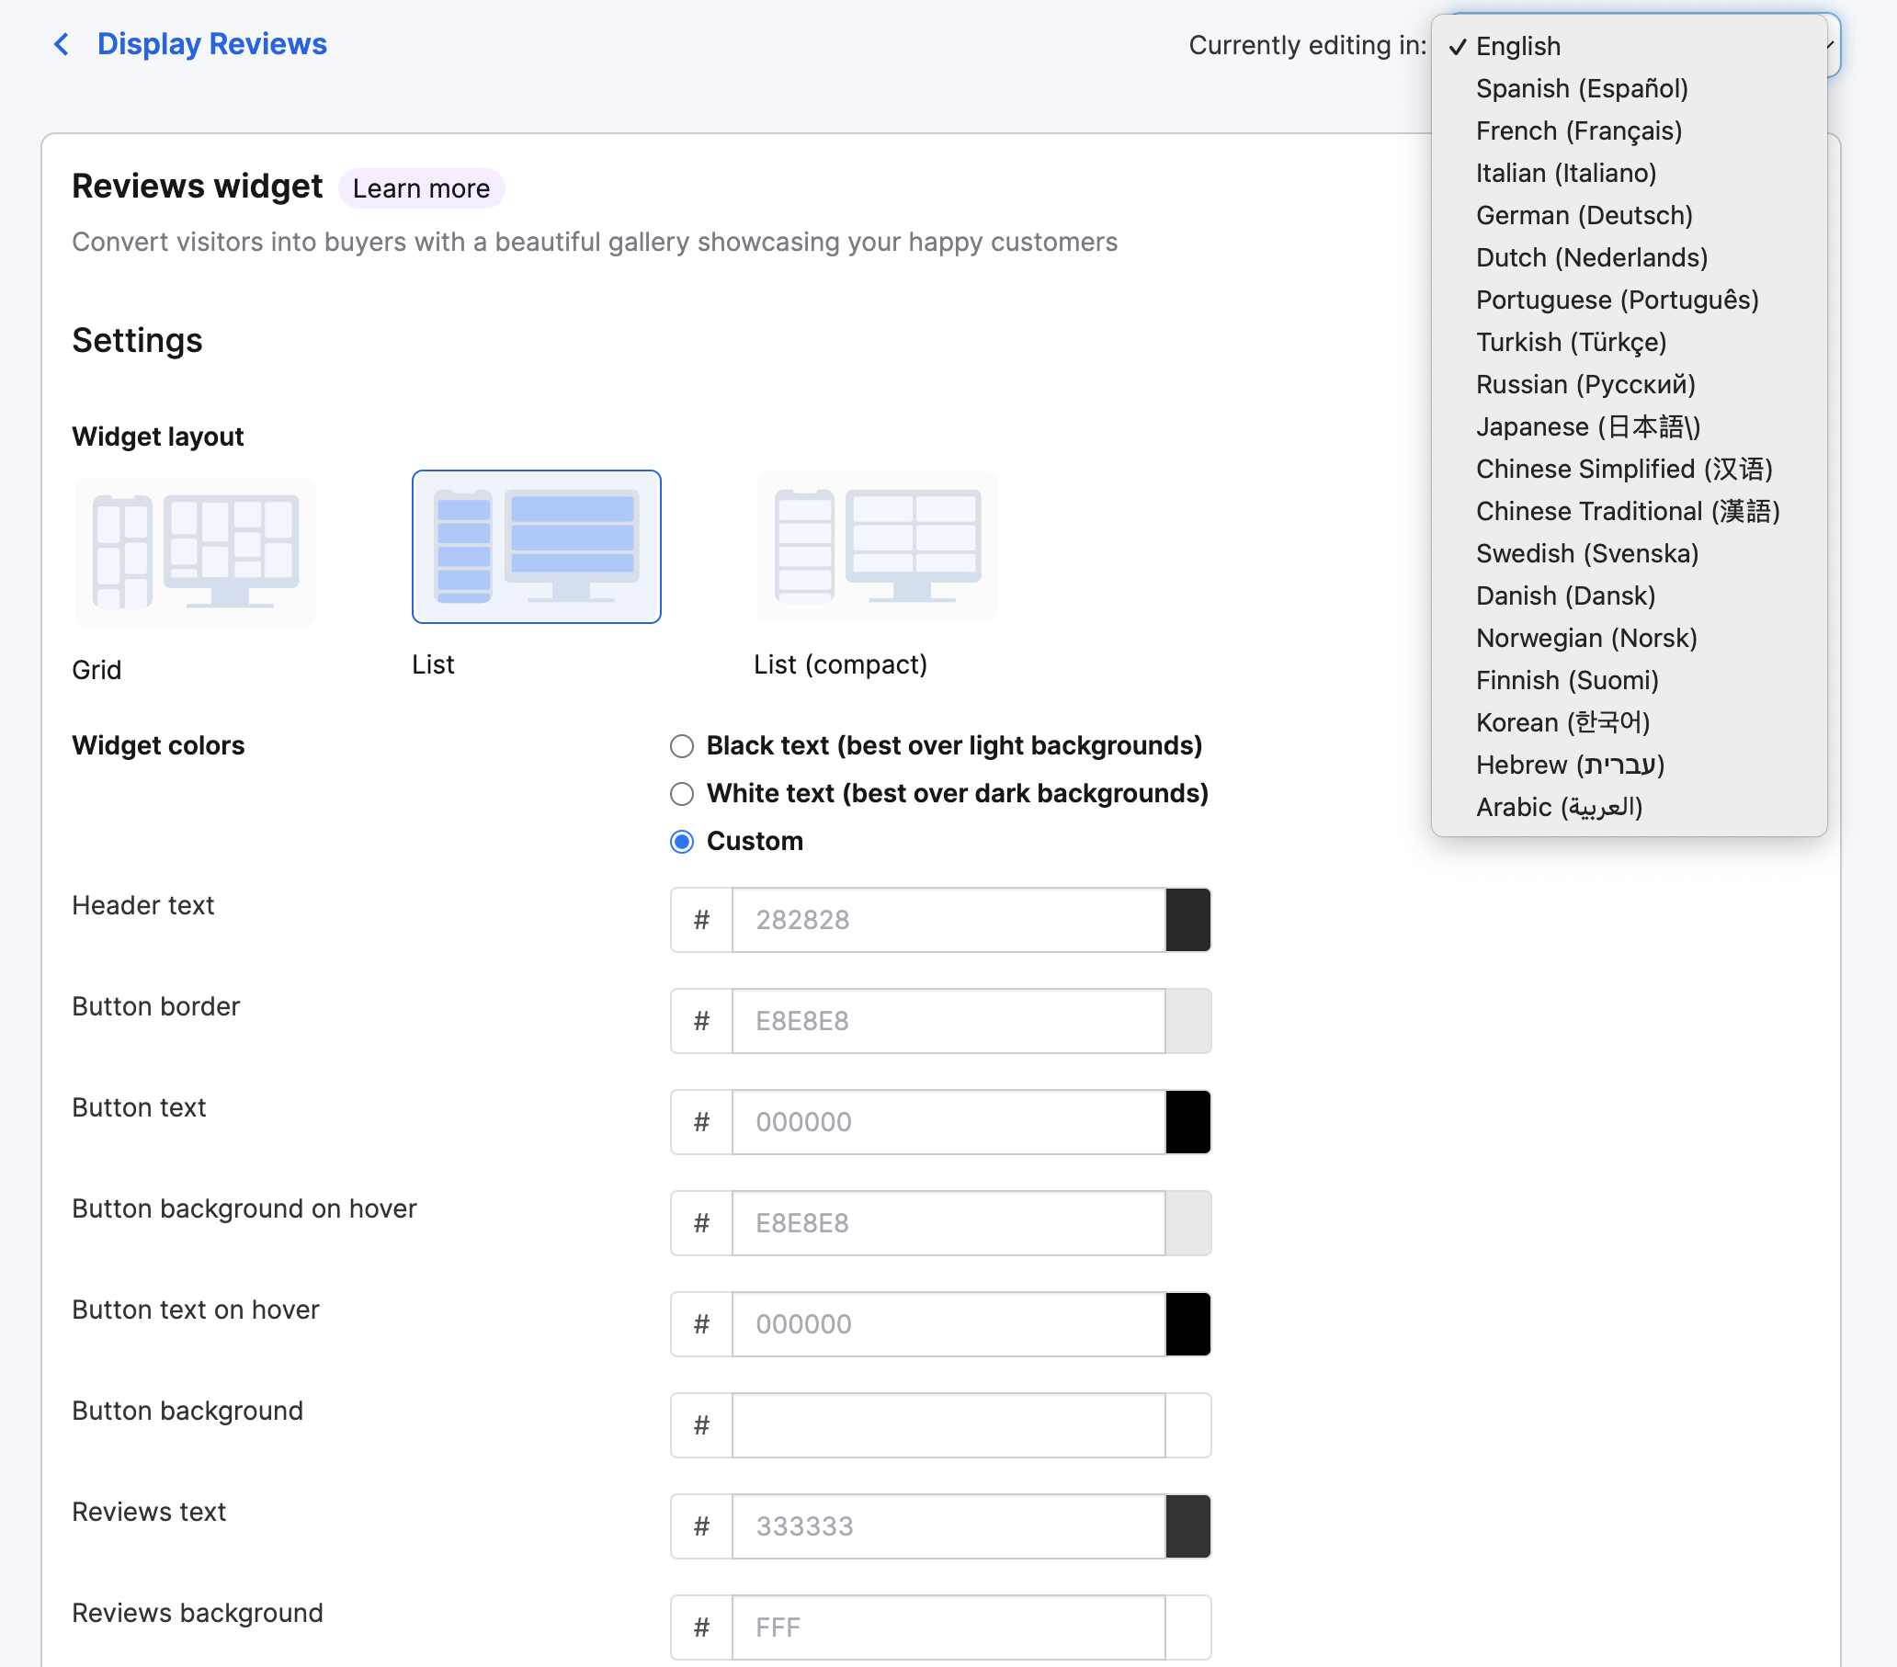The image size is (1897, 1667).
Task: Choose White text radio option
Action: click(x=682, y=794)
